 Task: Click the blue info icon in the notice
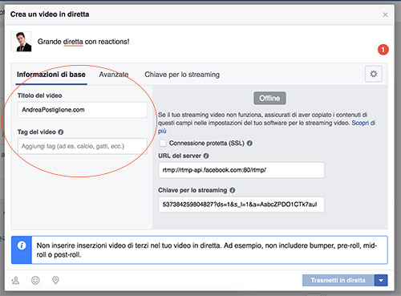[22, 245]
